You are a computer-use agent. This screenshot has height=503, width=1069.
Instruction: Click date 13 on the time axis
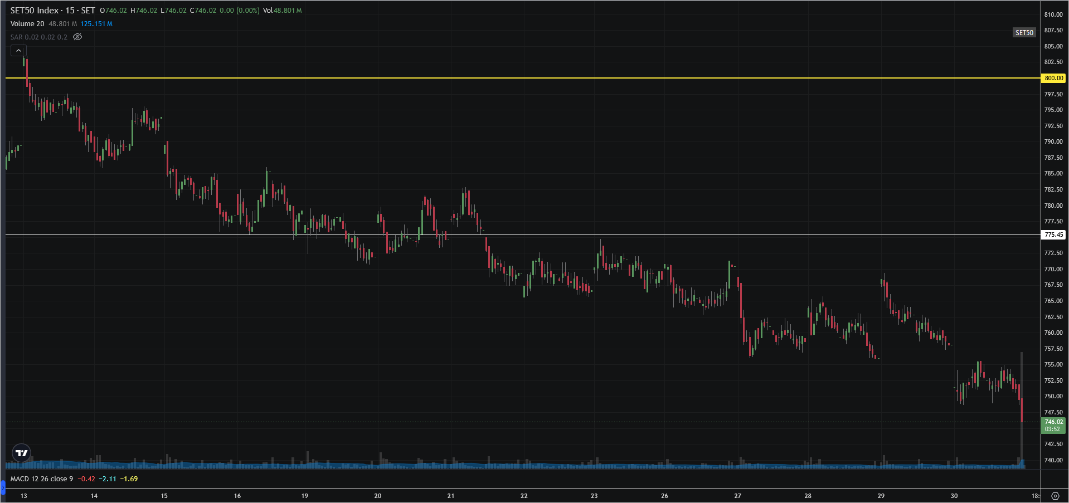23,496
